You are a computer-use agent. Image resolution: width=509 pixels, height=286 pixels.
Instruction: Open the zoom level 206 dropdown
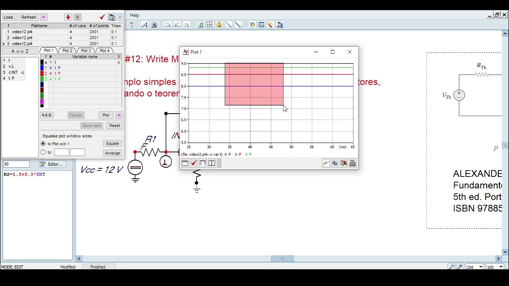pos(481,267)
